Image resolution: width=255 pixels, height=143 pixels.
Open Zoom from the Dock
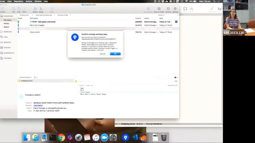pyautogui.click(x=104, y=137)
